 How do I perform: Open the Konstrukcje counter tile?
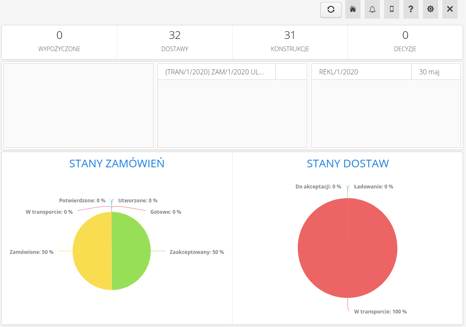coord(290,41)
